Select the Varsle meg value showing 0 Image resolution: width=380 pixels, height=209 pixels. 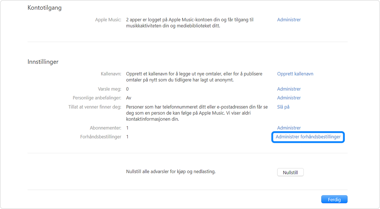tap(127, 89)
